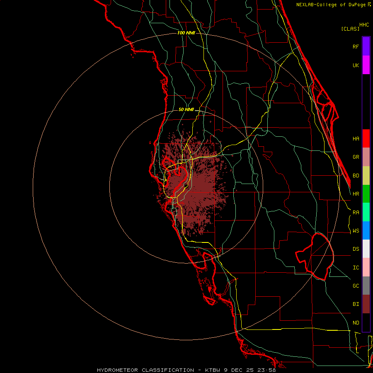Click the BD legend label
Viewport: 373px width, 373px height.
(356, 176)
